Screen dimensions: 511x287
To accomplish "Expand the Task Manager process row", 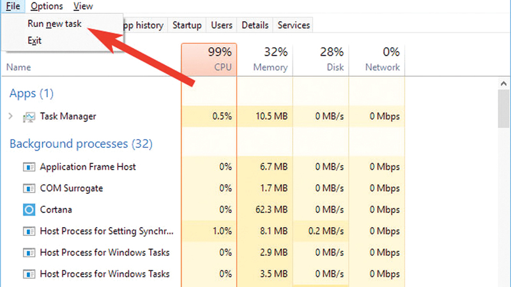I will pos(11,117).
